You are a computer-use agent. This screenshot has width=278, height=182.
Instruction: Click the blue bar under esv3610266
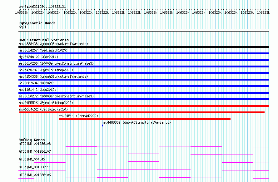click(144, 66)
